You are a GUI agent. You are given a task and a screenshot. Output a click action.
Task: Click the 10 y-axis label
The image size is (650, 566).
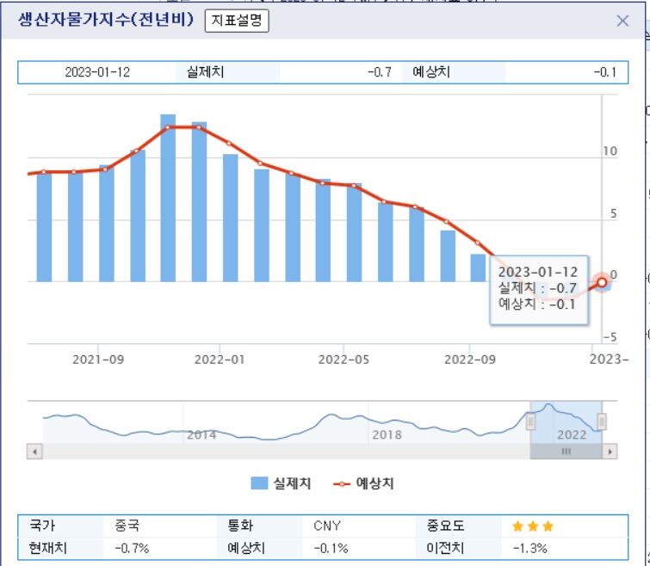tap(610, 151)
